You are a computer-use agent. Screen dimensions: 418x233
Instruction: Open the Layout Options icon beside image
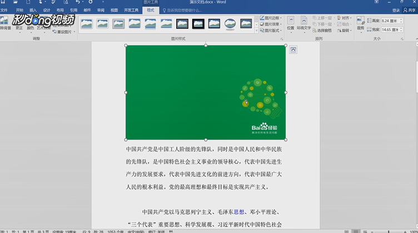point(293,50)
